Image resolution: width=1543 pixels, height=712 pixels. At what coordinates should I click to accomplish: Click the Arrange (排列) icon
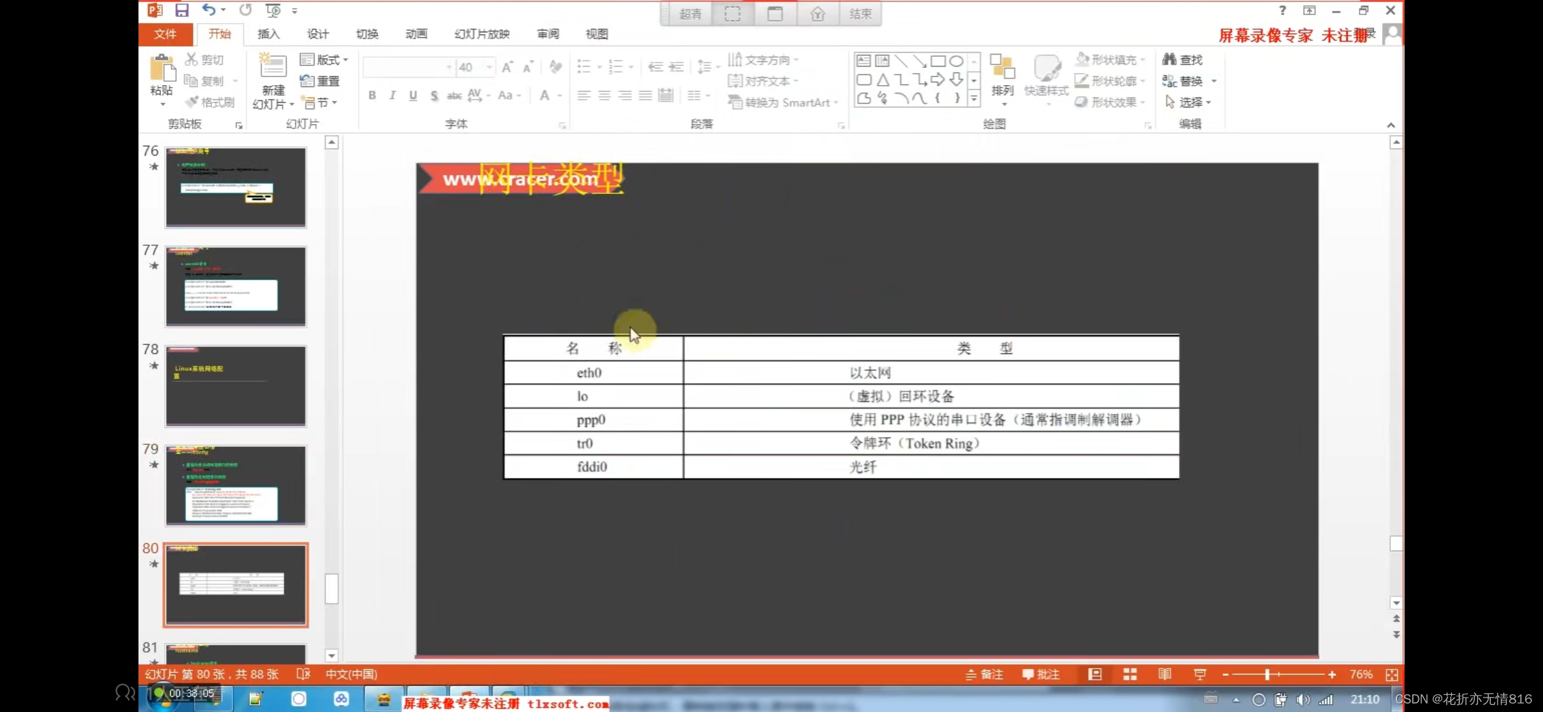[1002, 67]
